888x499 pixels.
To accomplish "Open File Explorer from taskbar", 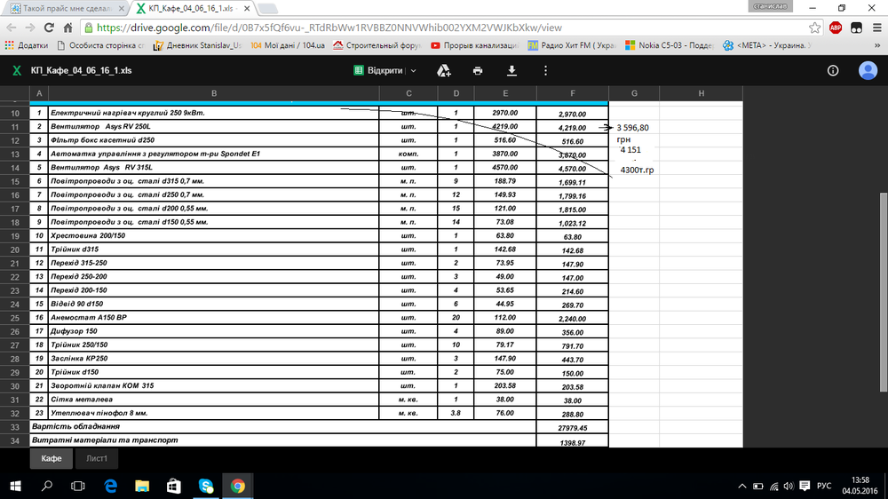I will coord(142,486).
